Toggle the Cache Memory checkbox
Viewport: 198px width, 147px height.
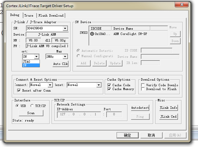coord(109,89)
